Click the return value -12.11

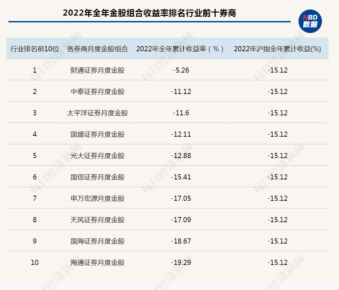pos(181,134)
